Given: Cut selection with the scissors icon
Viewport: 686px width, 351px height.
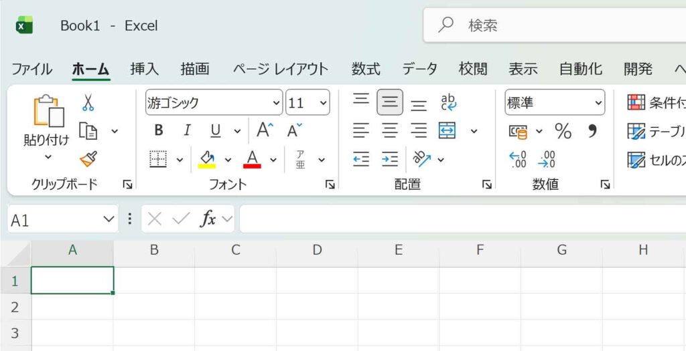Looking at the screenshot, I should (x=88, y=102).
